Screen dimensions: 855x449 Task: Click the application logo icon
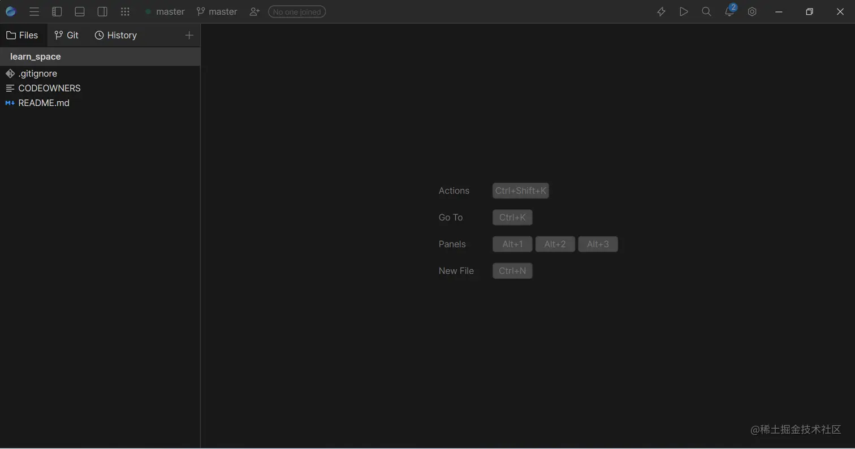point(11,11)
